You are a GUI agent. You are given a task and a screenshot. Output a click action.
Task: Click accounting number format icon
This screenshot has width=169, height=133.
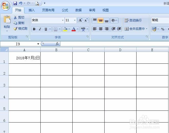pos(154,29)
